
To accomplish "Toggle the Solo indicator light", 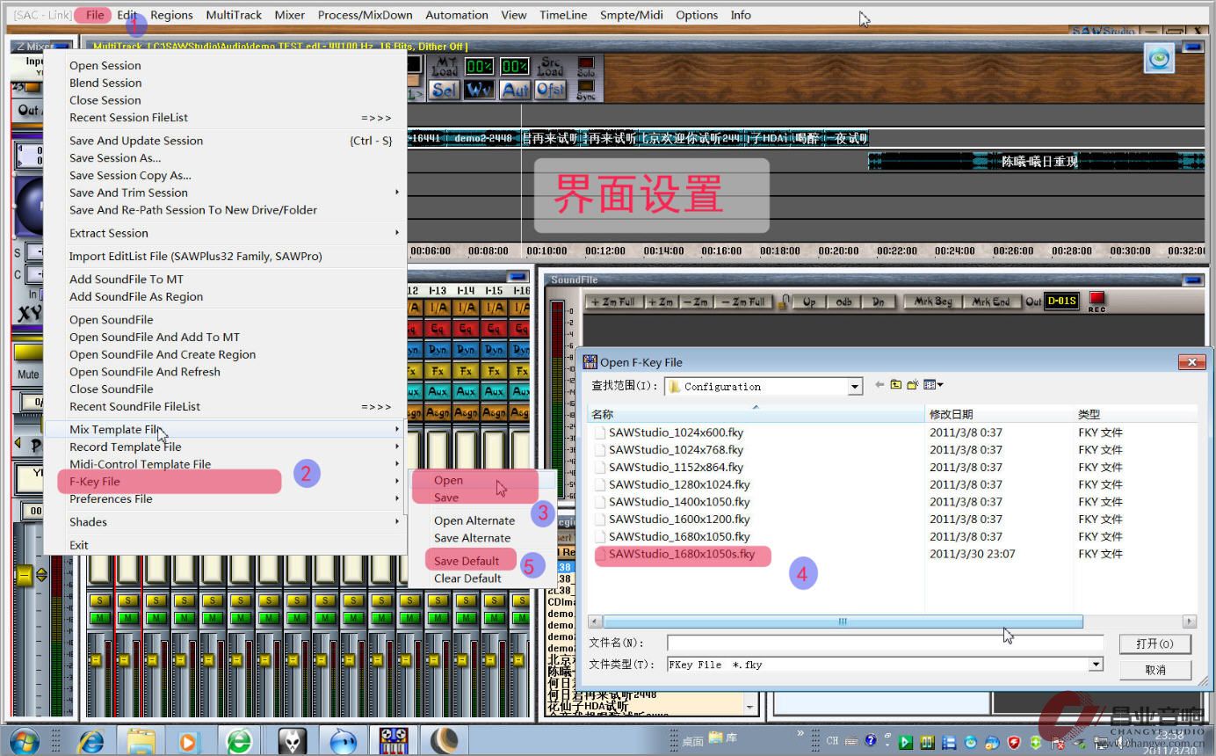I will [x=586, y=63].
